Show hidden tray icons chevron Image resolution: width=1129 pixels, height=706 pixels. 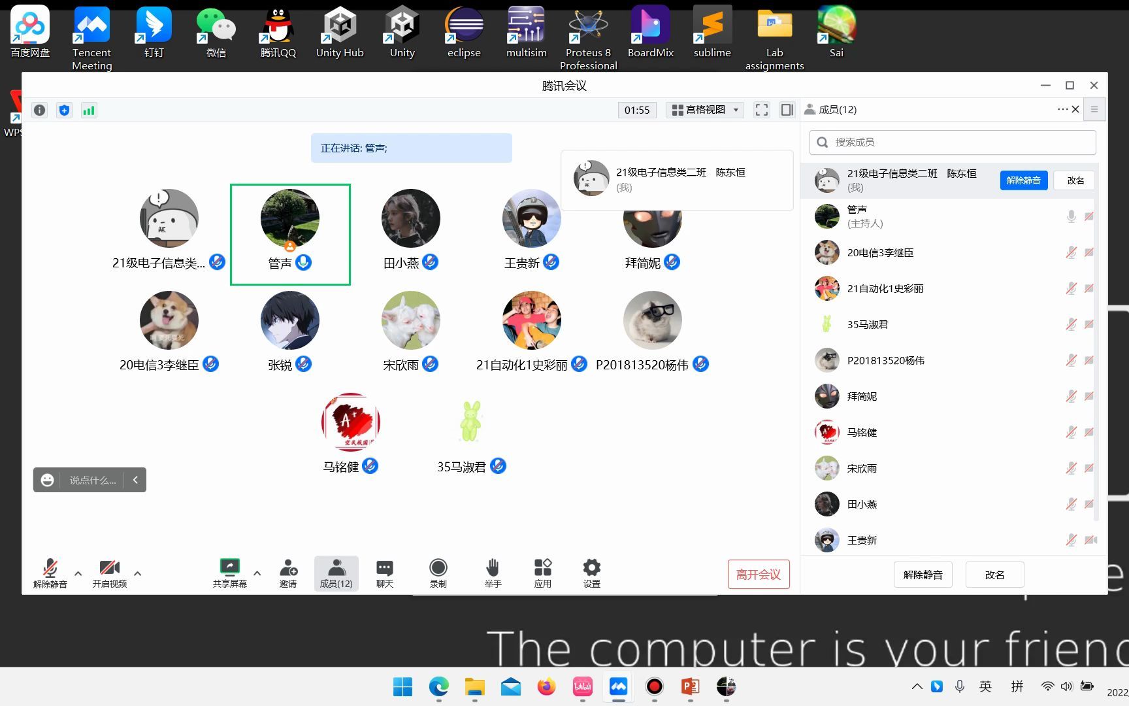point(917,686)
